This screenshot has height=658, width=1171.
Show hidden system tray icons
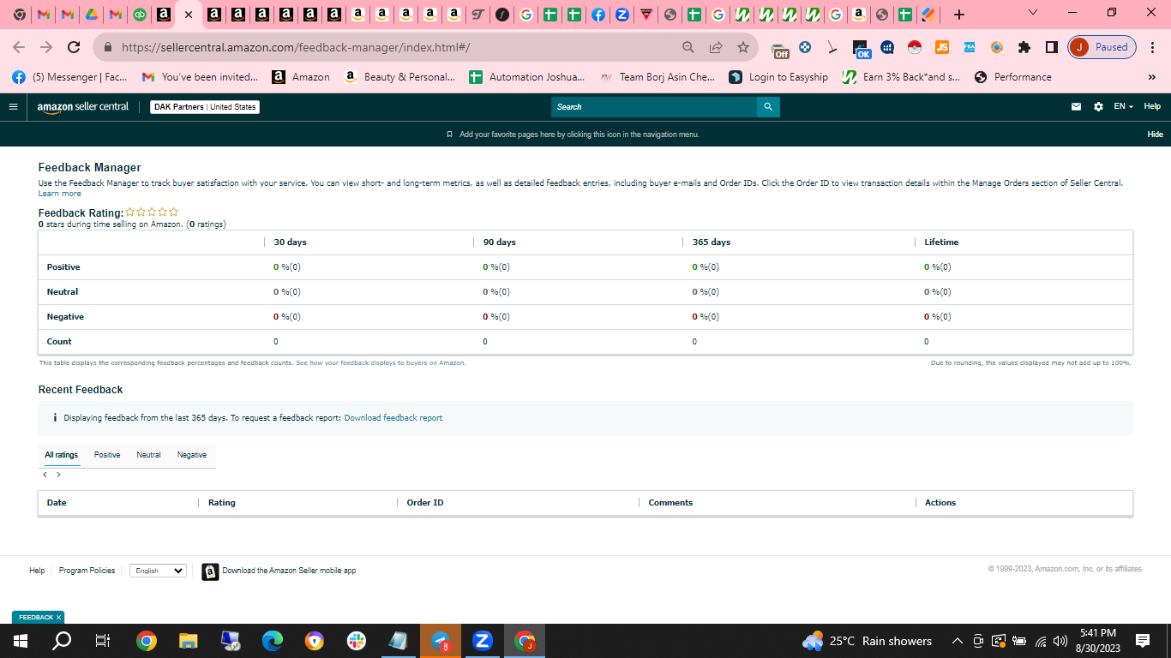point(958,641)
